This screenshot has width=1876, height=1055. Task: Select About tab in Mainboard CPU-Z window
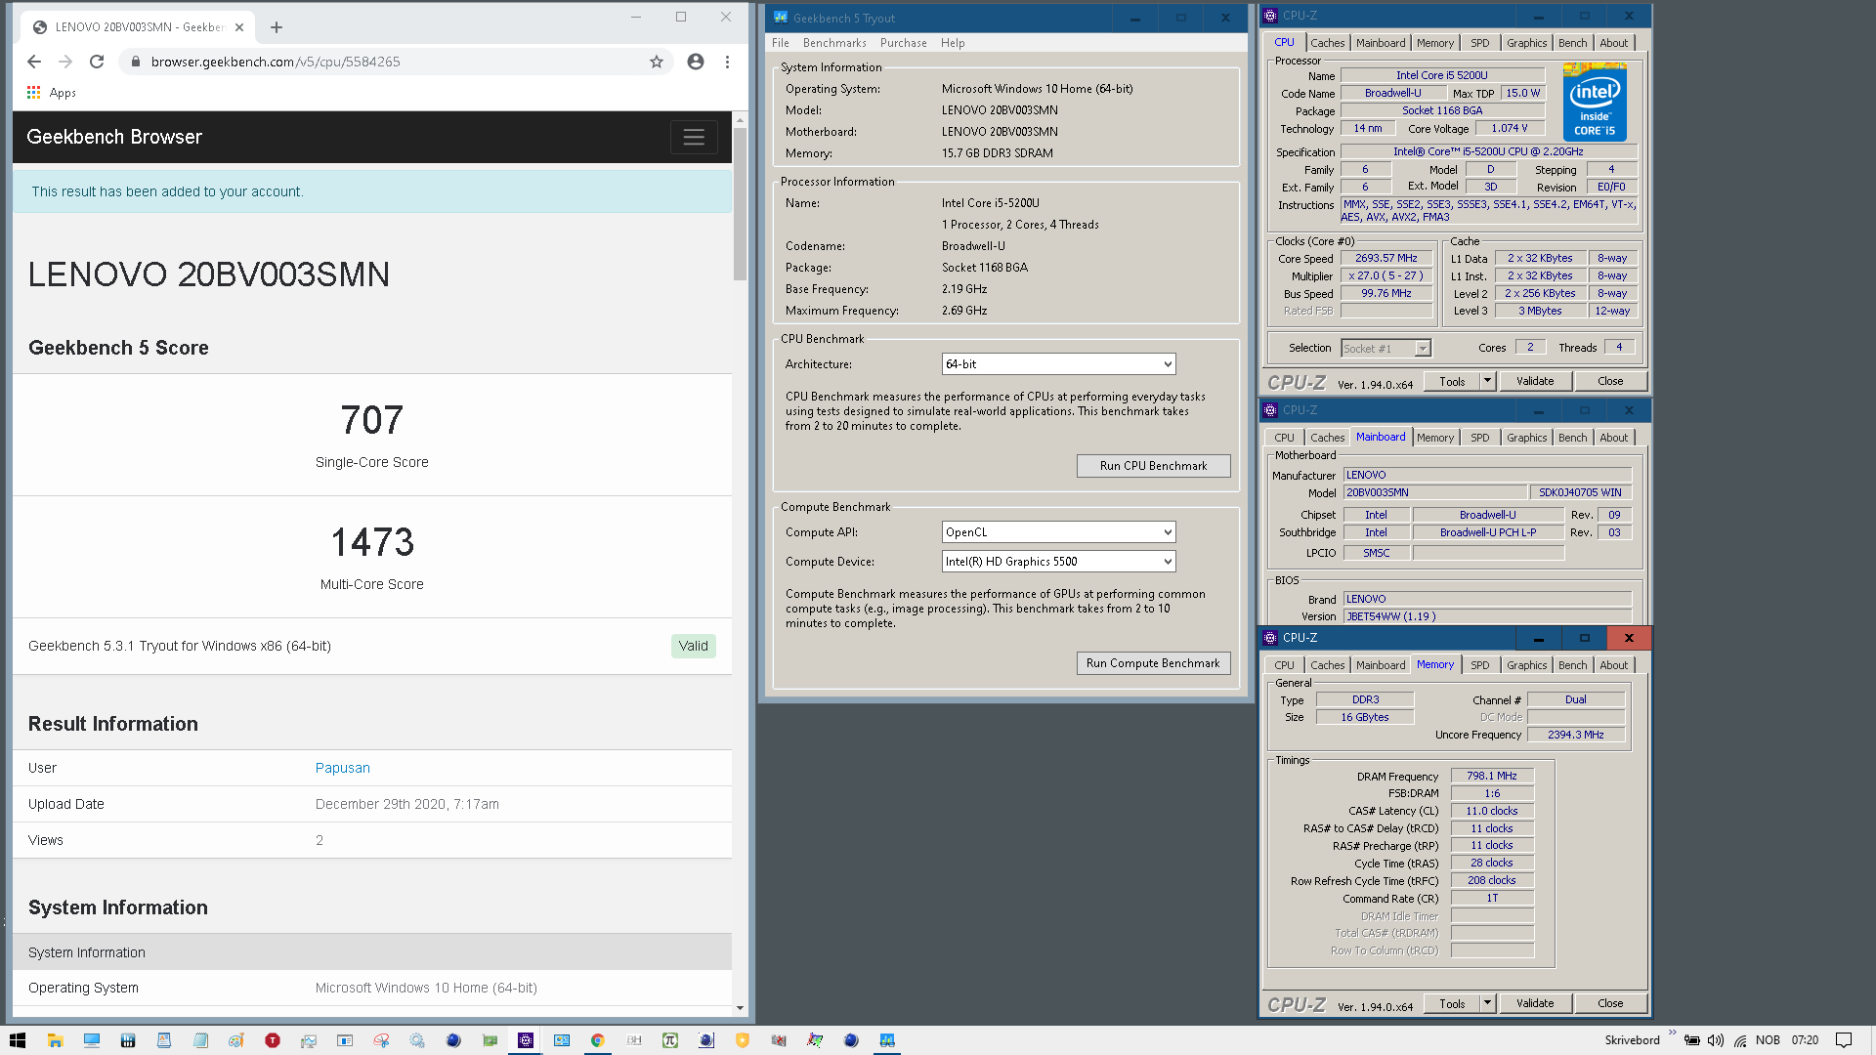point(1613,438)
